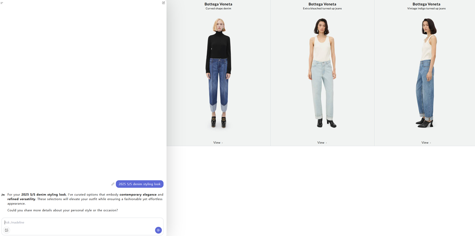The image size is (475, 236).
Task: Activate the voice input button
Action: (x=158, y=230)
